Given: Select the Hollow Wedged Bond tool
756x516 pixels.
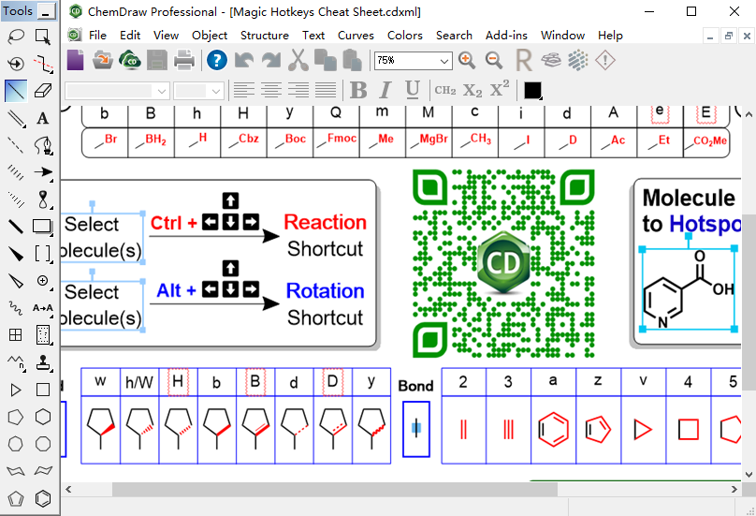Looking at the screenshot, I should 16,280.
